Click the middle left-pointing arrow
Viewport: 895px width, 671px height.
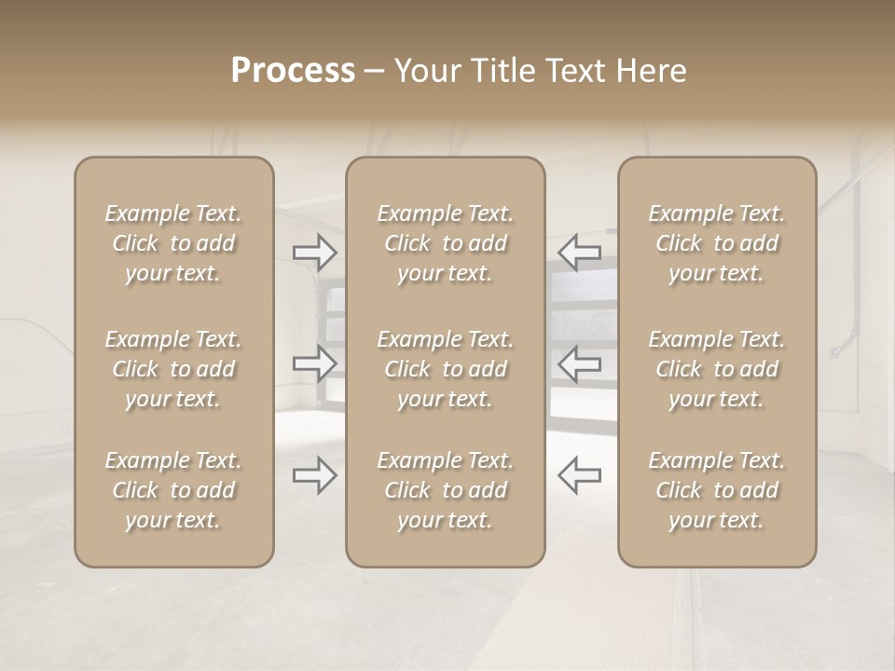click(x=579, y=363)
